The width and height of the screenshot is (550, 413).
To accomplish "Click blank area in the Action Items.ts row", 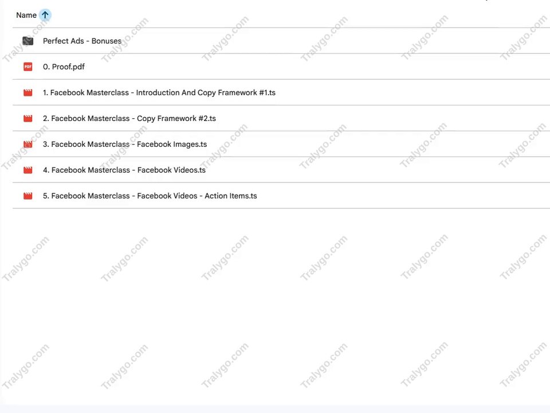I will [x=403, y=196].
